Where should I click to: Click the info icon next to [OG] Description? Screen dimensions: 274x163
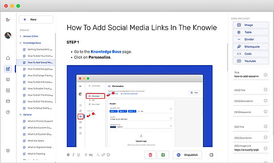266,137
